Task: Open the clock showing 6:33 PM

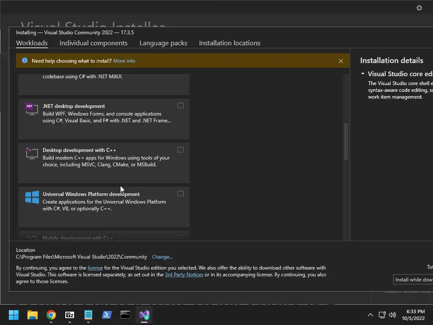Action: click(x=413, y=315)
